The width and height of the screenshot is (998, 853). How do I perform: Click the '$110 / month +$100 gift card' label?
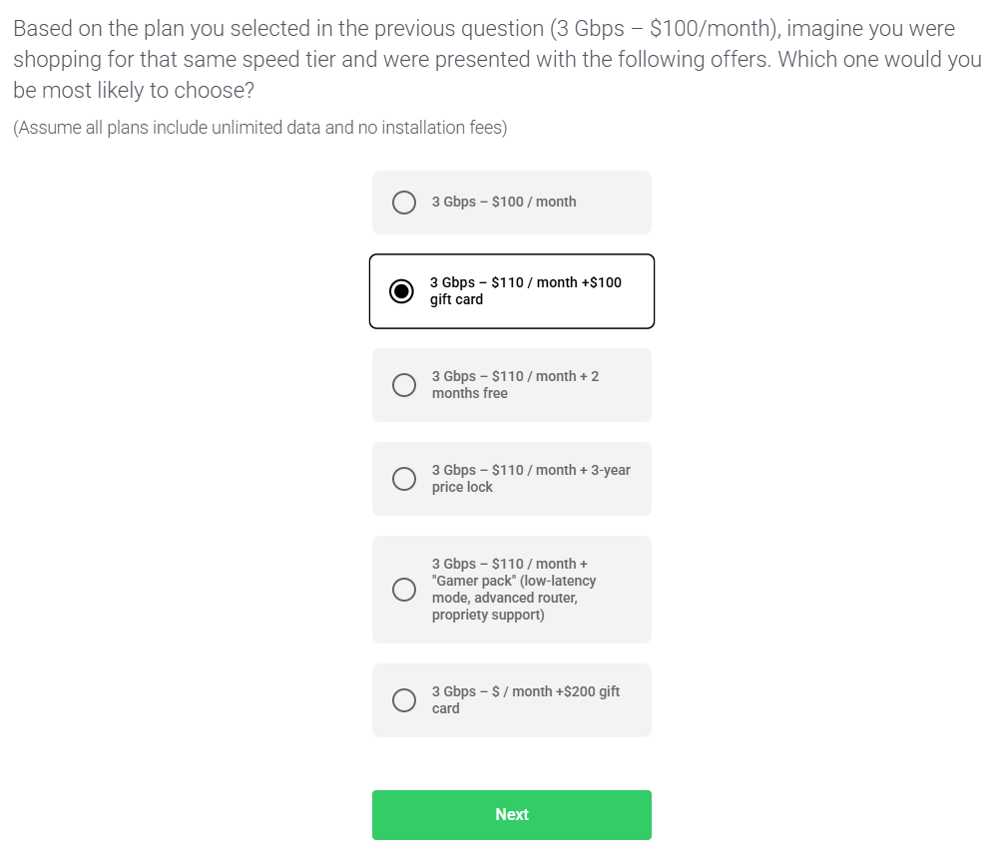pyautogui.click(x=526, y=290)
